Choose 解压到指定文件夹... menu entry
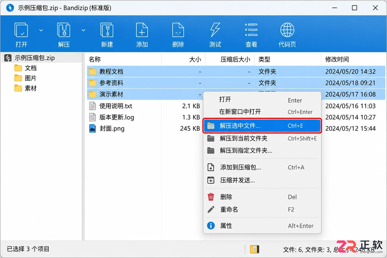 coord(262,150)
